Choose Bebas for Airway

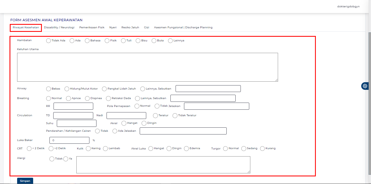[x=49, y=89]
